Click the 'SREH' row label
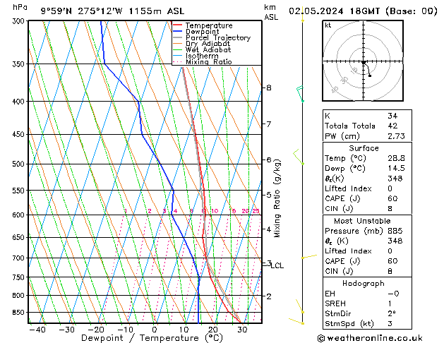The width and height of the screenshot is (444, 343). 335,303
